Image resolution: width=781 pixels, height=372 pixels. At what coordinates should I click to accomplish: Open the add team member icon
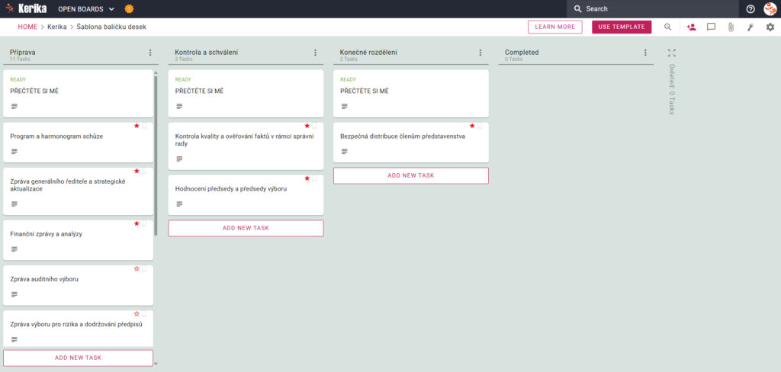click(691, 27)
